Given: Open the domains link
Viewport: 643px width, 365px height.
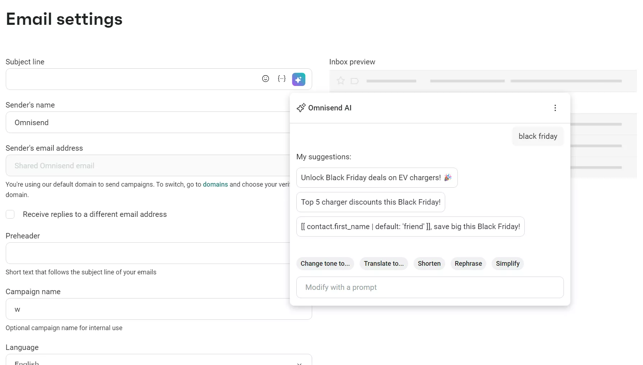Looking at the screenshot, I should (x=215, y=184).
